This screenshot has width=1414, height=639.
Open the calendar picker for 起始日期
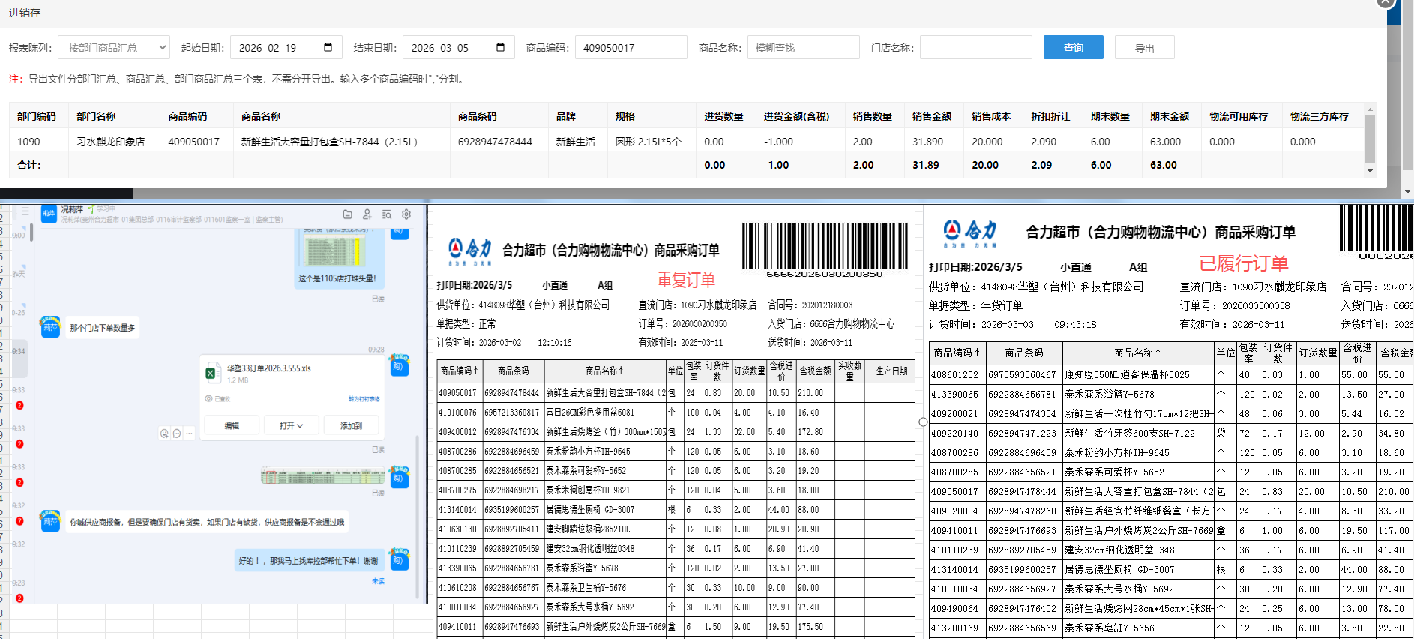328,48
